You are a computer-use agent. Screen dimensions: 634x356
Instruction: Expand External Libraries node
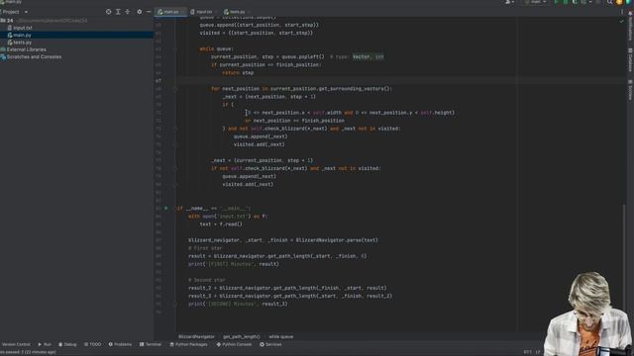pyautogui.click(x=26, y=49)
